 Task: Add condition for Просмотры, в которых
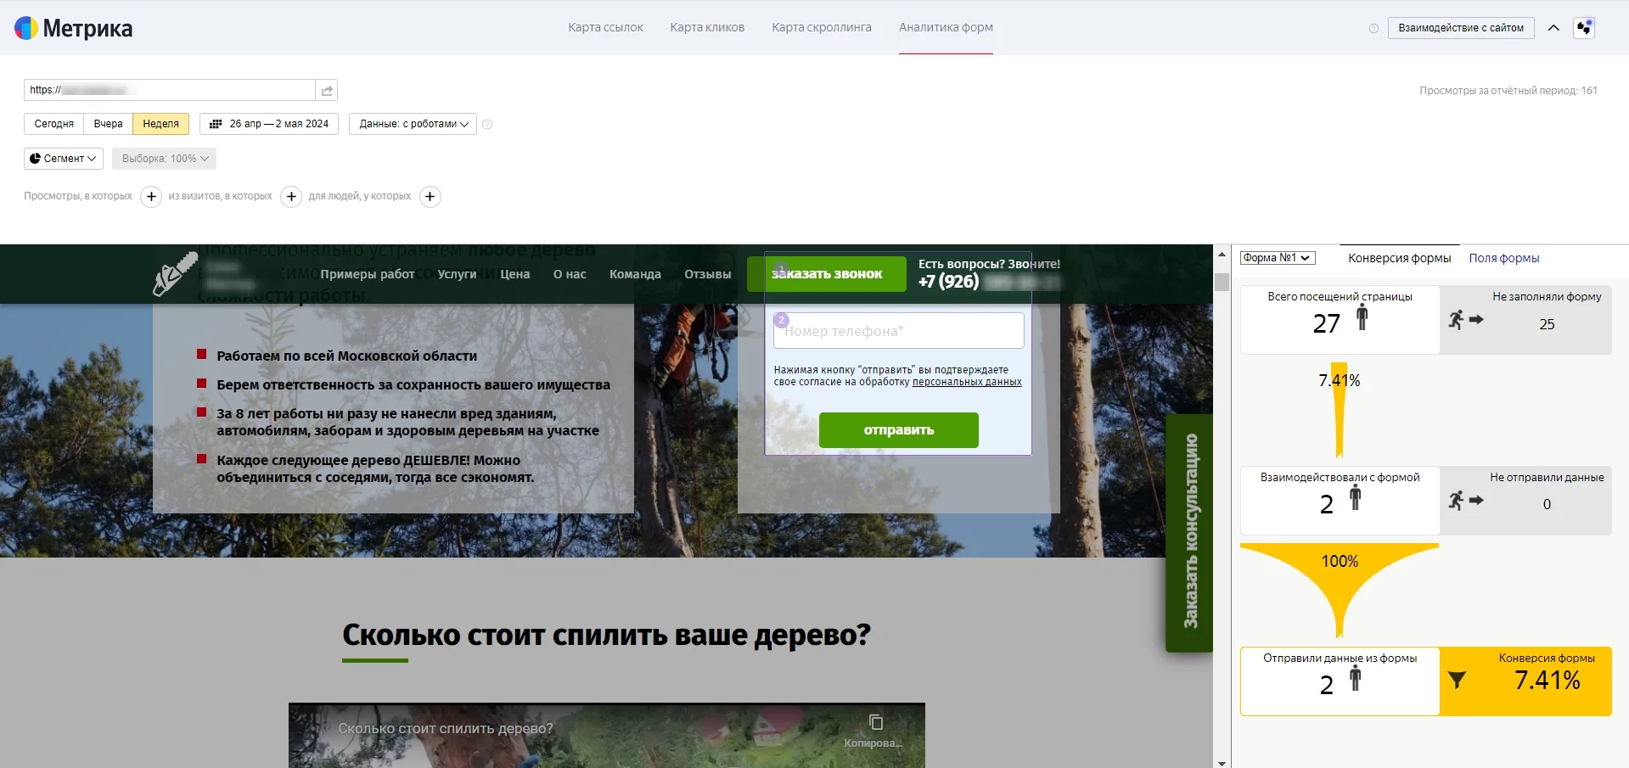(x=151, y=197)
